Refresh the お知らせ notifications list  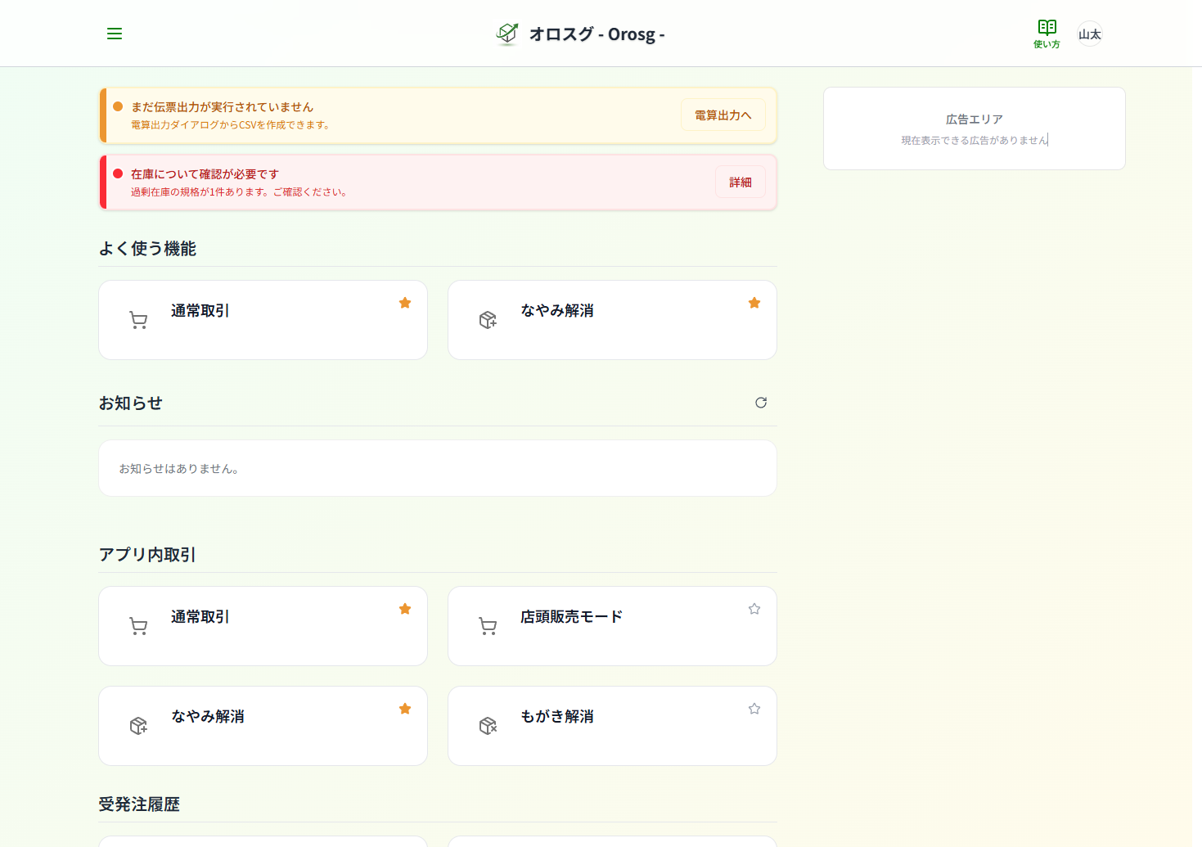[x=761, y=403]
